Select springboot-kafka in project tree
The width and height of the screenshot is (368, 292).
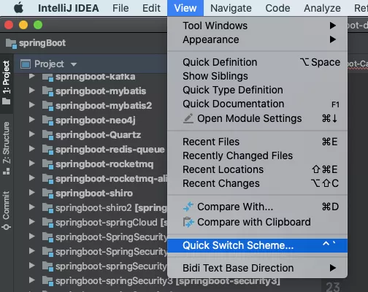(x=95, y=77)
